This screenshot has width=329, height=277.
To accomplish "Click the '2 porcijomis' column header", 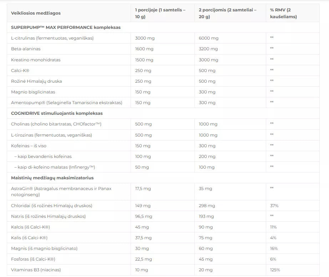I will click(227, 13).
